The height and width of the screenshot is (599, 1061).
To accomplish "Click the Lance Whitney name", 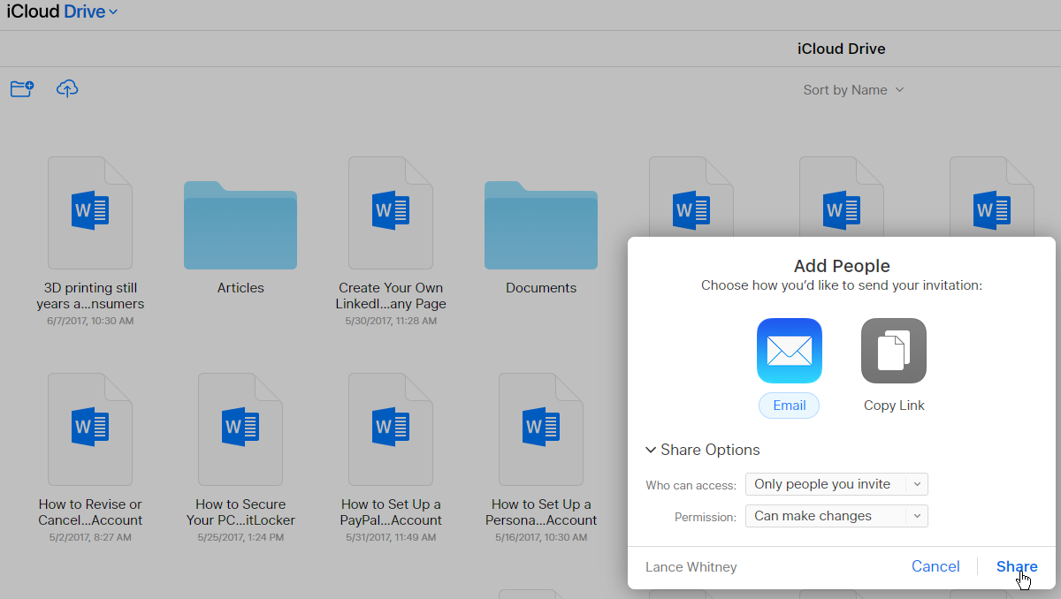I will pyautogui.click(x=691, y=567).
